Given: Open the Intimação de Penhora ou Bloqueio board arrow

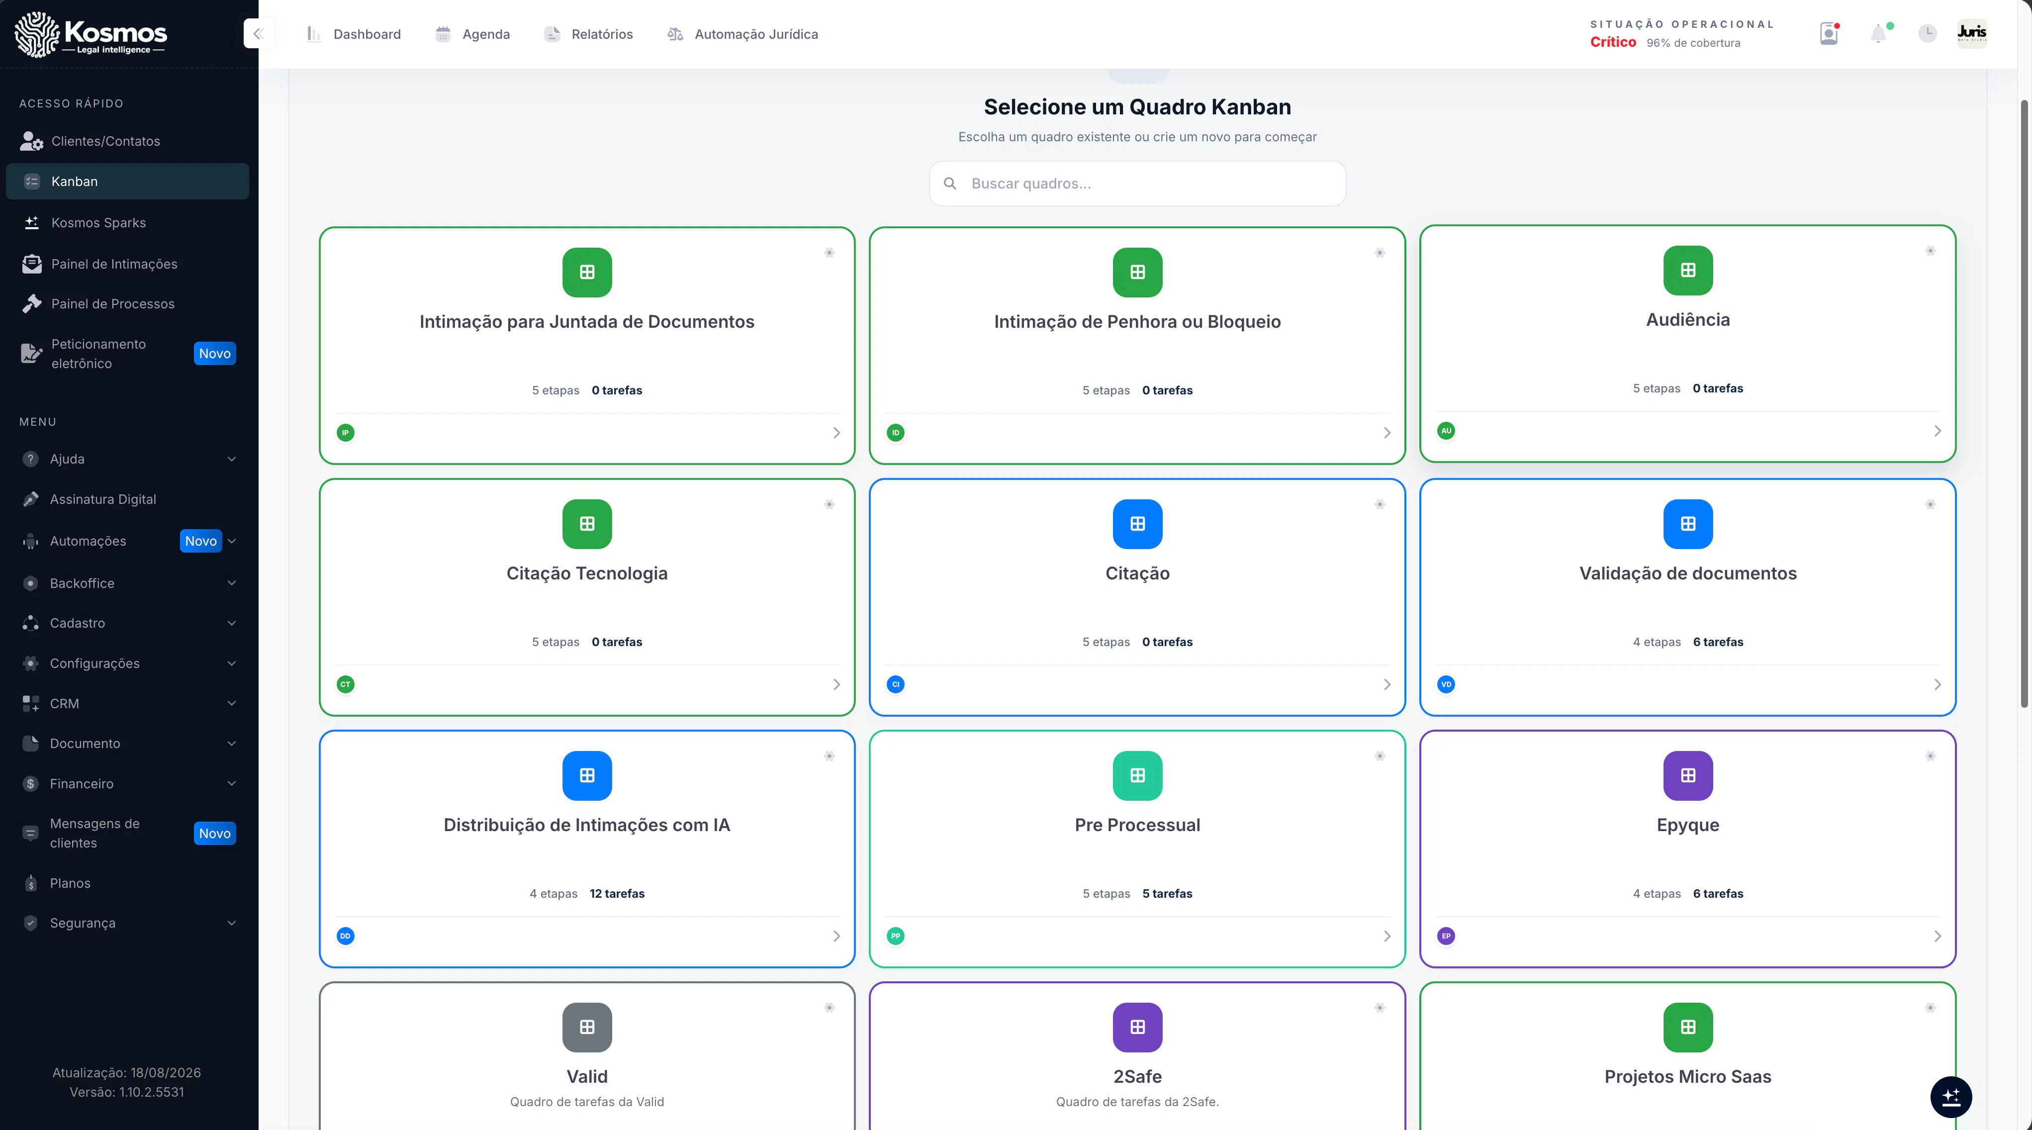Looking at the screenshot, I should pos(1387,432).
